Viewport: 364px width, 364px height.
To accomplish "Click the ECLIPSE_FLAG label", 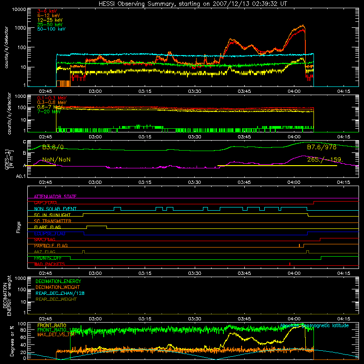I will (x=50, y=233).
